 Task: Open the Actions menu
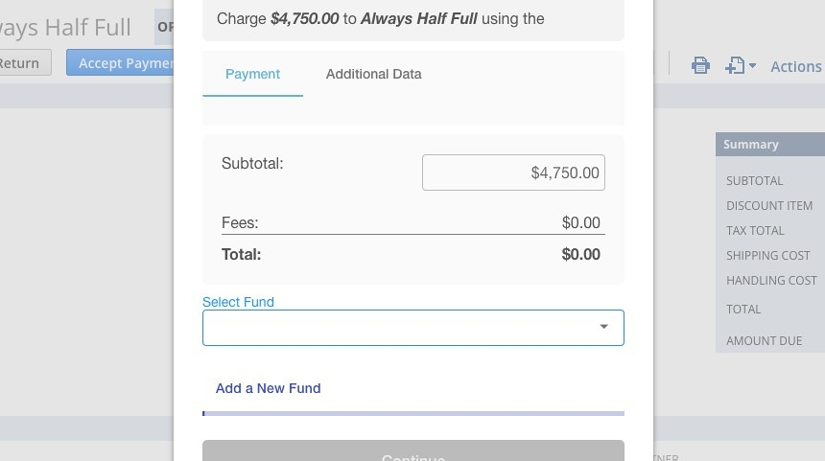click(796, 67)
